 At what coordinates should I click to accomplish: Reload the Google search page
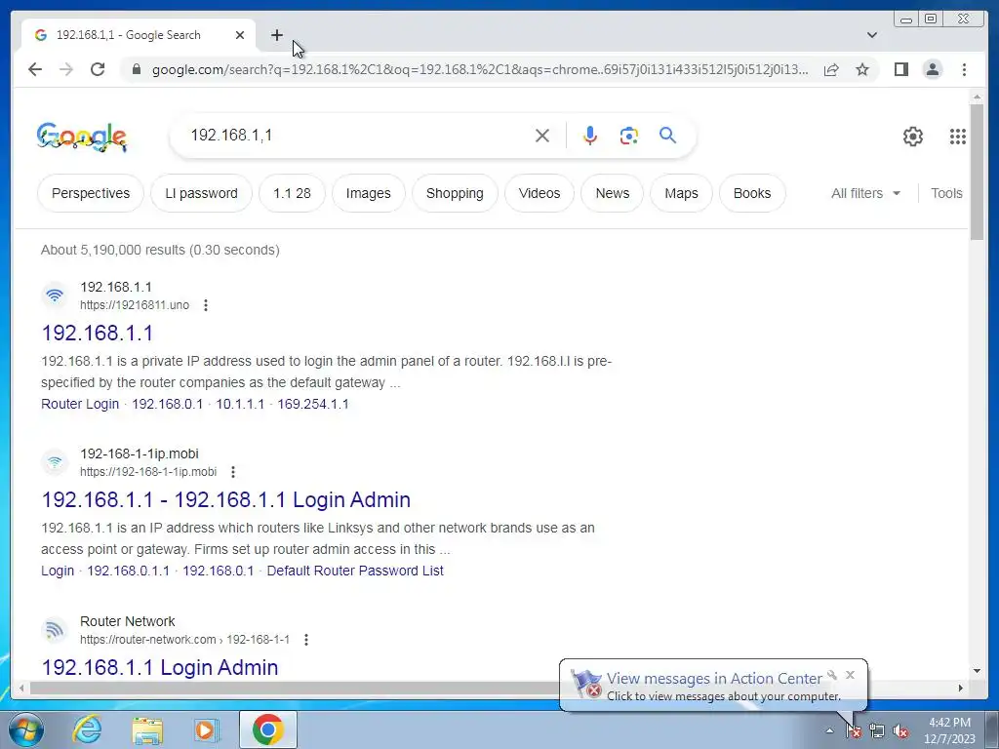(98, 69)
